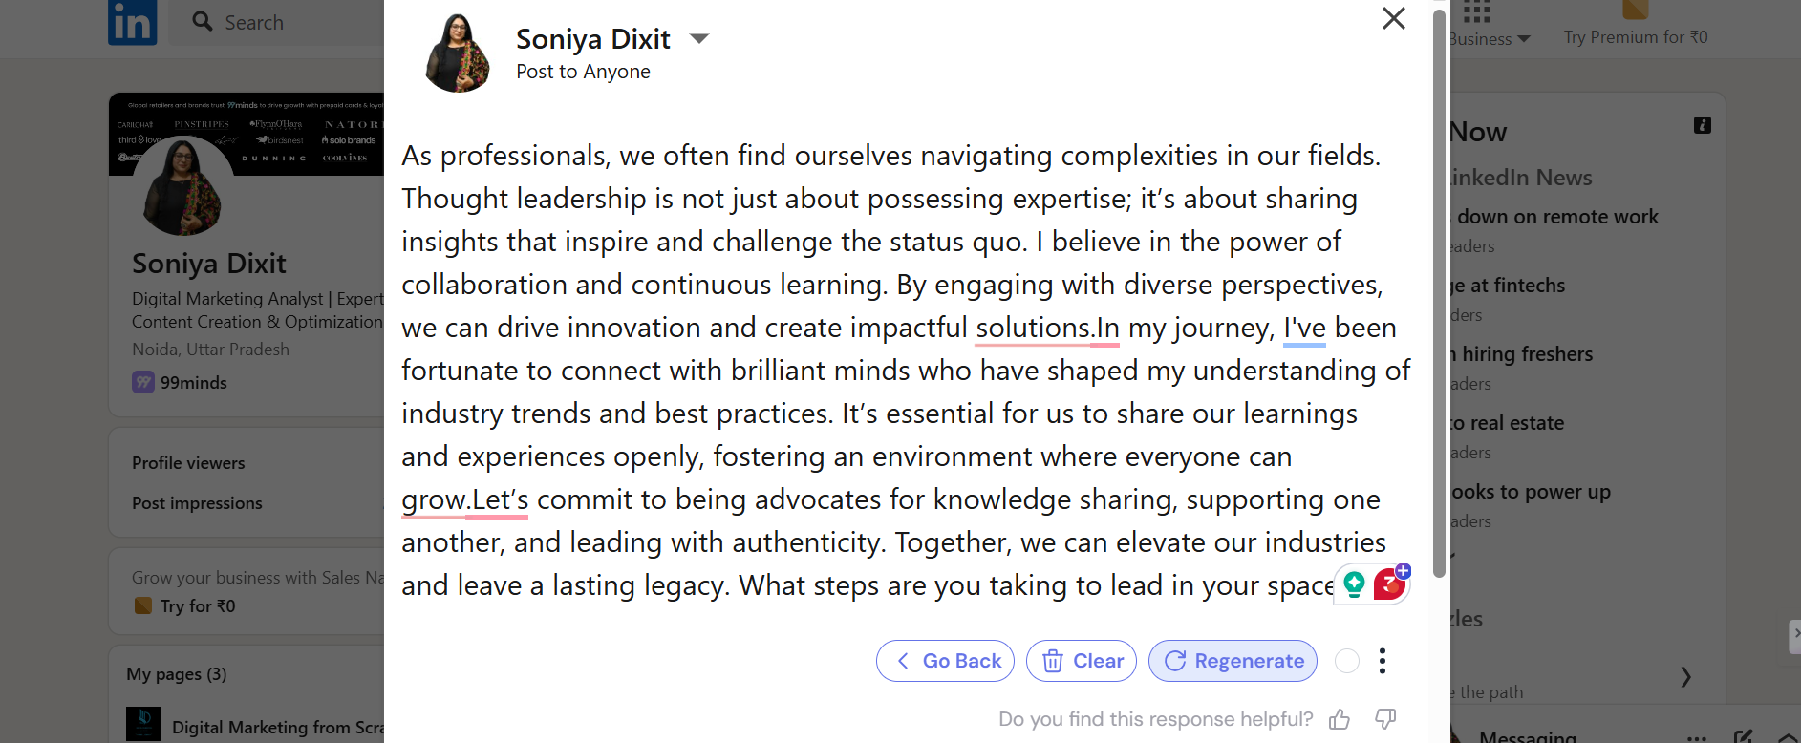This screenshot has height=743, width=1801.
Task: Click the compose new message icon
Action: (1744, 736)
